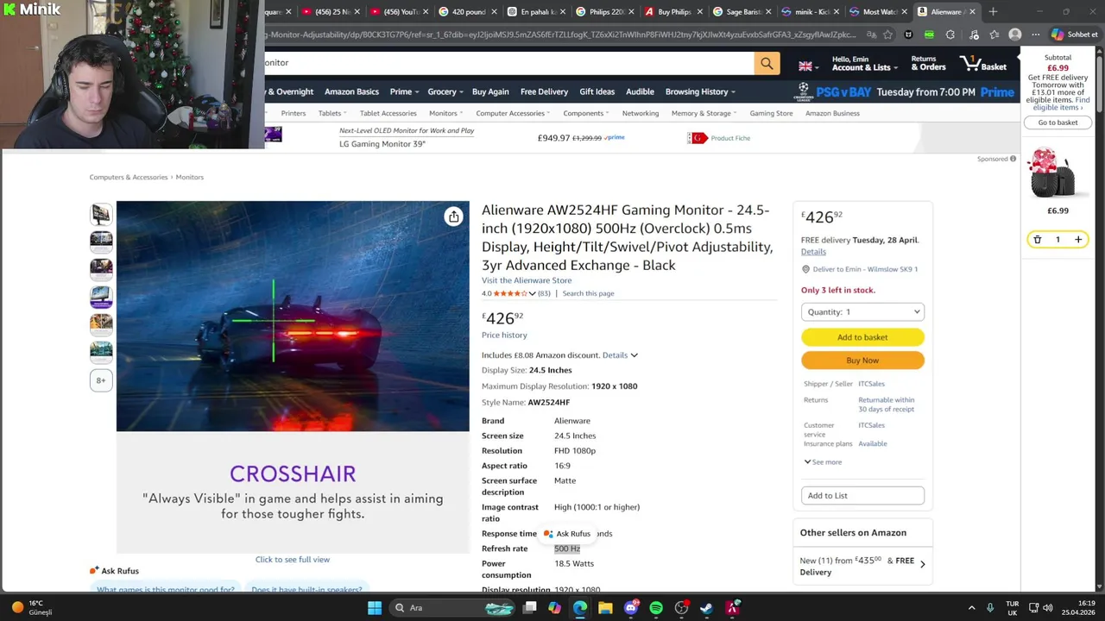Click the microphone icon in system tray
This screenshot has height=621, width=1105.
(990, 608)
